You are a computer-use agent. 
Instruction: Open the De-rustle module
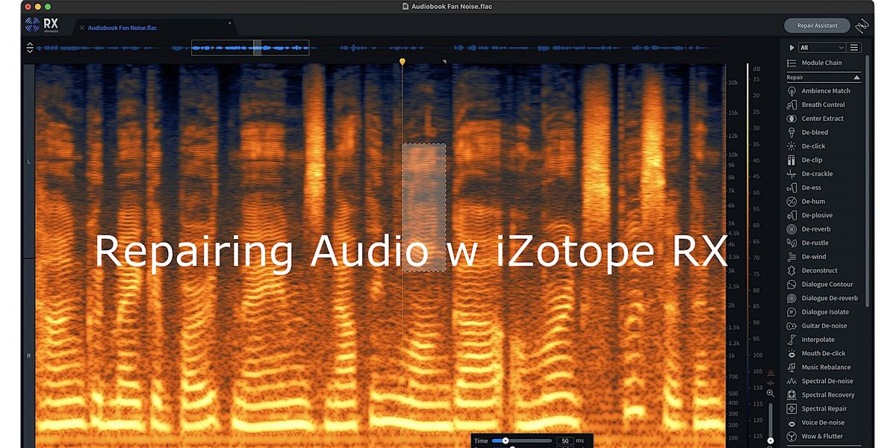click(808, 243)
